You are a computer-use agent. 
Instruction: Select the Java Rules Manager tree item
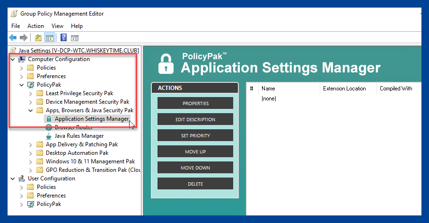point(79,136)
